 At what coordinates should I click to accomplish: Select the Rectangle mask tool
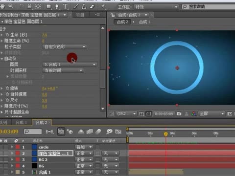[x=48, y=6]
